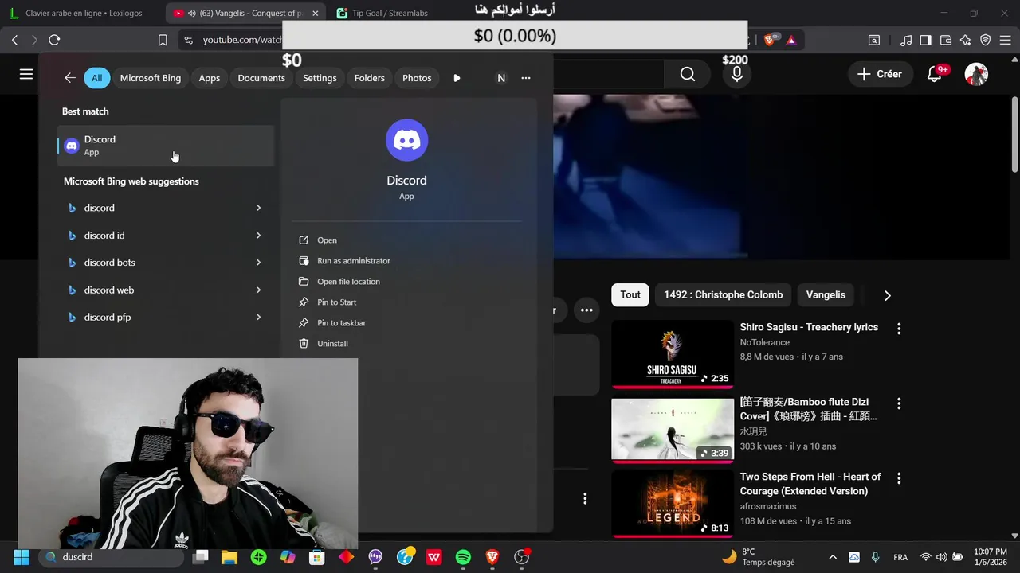Pin Discord to taskbar

pyautogui.click(x=341, y=323)
